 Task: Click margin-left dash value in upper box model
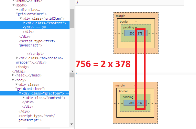115,34
